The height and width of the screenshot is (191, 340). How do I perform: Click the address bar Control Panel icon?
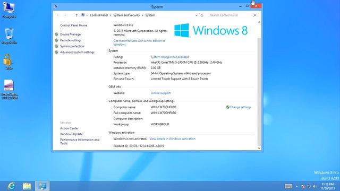83,15
